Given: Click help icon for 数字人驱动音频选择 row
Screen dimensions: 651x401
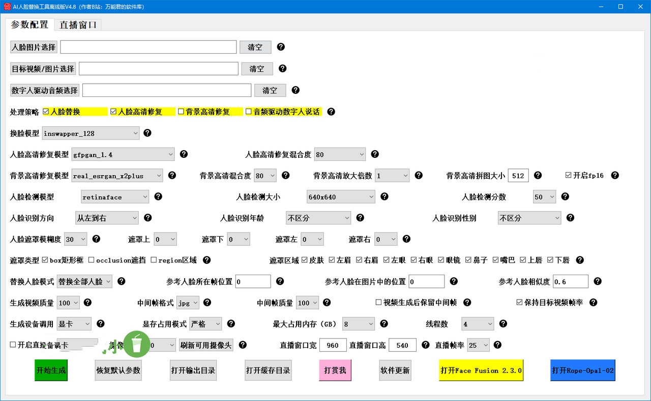Looking at the screenshot, I should [295, 90].
